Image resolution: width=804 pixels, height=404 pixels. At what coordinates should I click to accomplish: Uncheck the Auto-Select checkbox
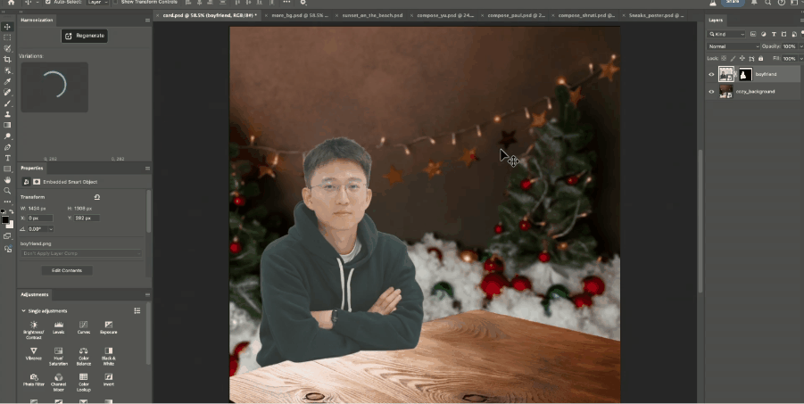coord(47,3)
